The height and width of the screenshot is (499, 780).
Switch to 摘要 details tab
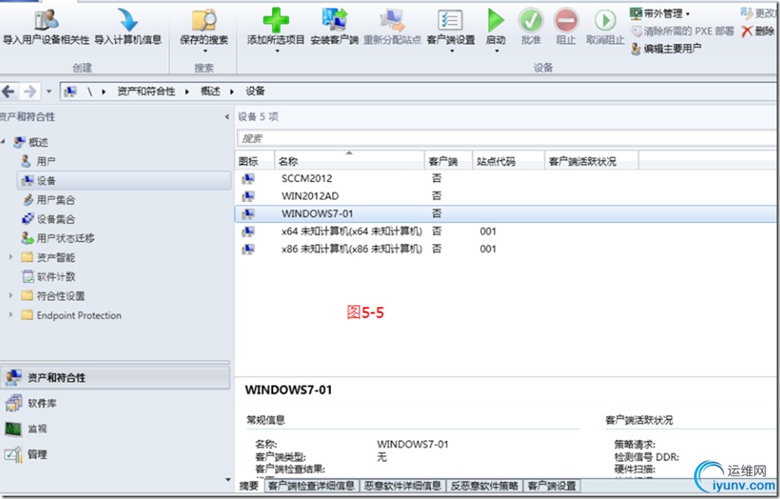[x=249, y=486]
